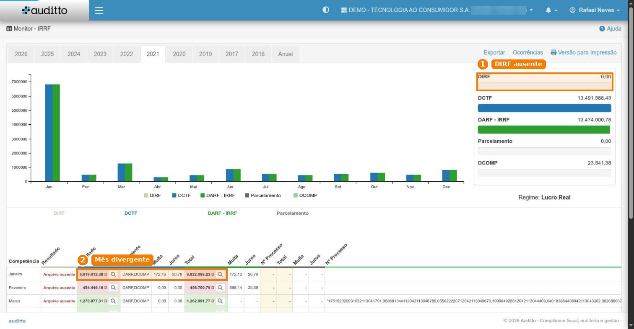Click the Exportar link

click(494, 52)
